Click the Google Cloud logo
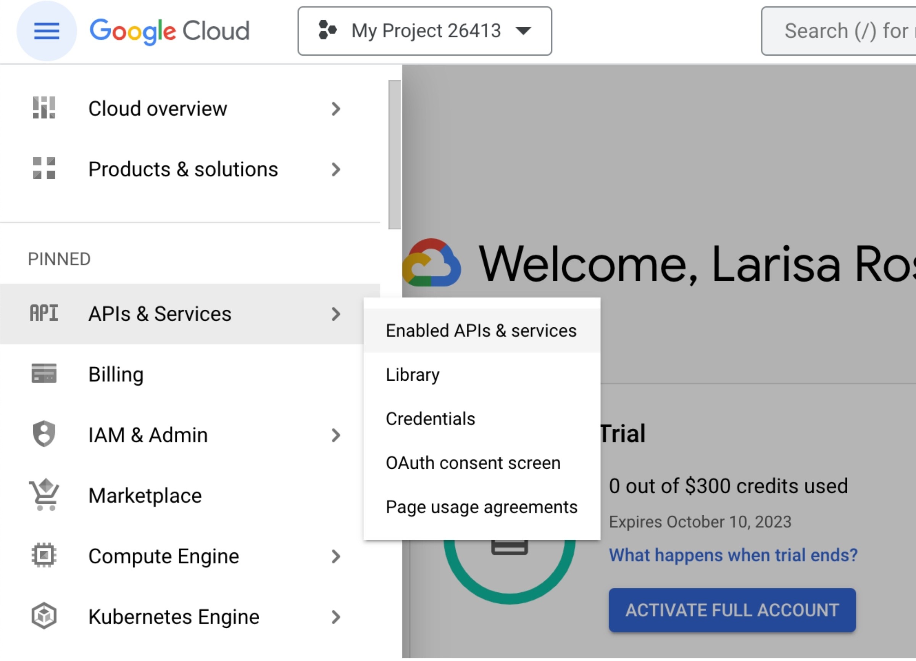Viewport: 916px width, 661px height. point(169,31)
